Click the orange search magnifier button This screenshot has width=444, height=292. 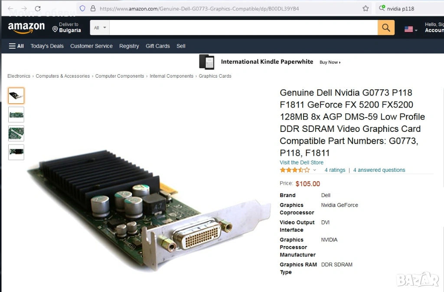pos(386,27)
